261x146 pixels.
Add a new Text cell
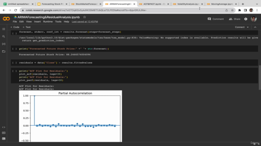click(27, 27)
